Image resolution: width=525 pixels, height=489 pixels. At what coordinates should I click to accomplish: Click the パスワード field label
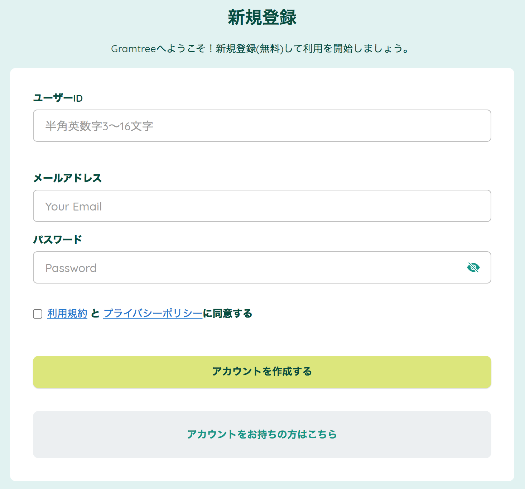57,239
